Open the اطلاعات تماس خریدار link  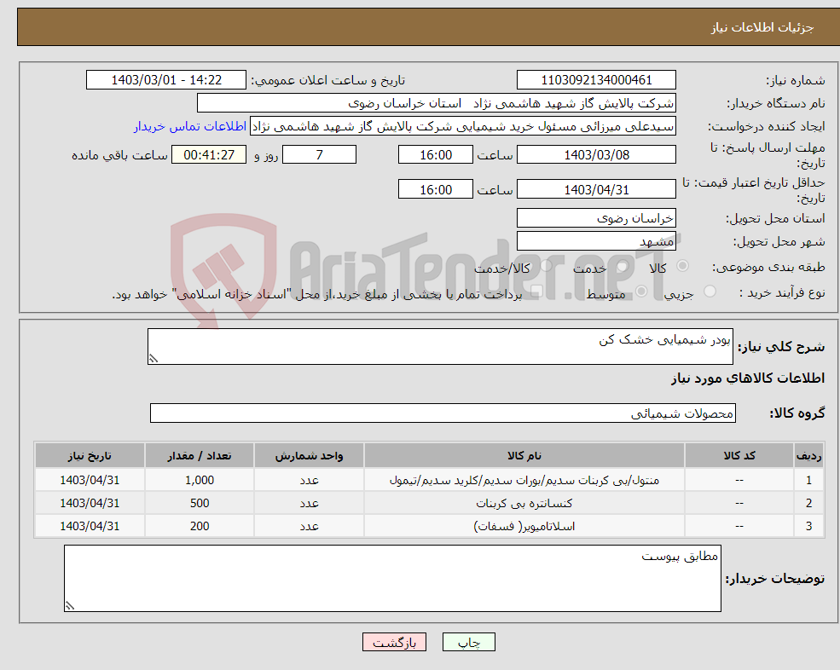(190, 126)
